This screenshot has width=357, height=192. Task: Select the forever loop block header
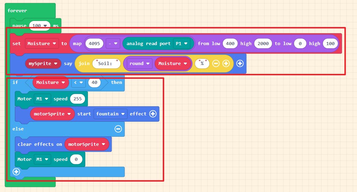pos(18,10)
